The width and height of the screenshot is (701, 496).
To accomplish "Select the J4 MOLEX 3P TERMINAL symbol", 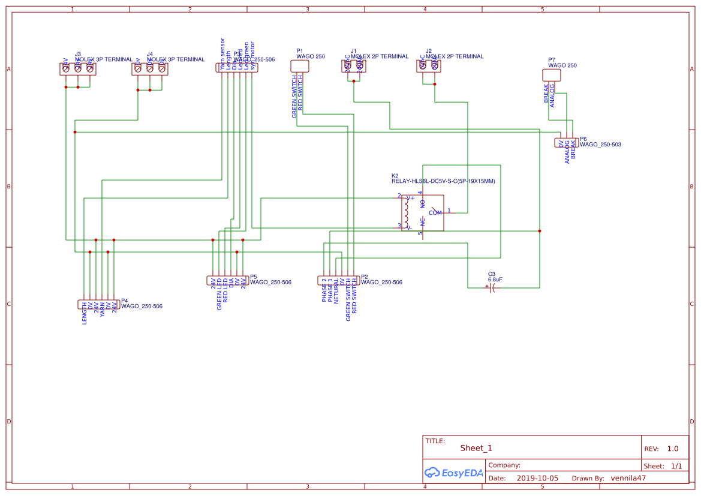I will [150, 68].
